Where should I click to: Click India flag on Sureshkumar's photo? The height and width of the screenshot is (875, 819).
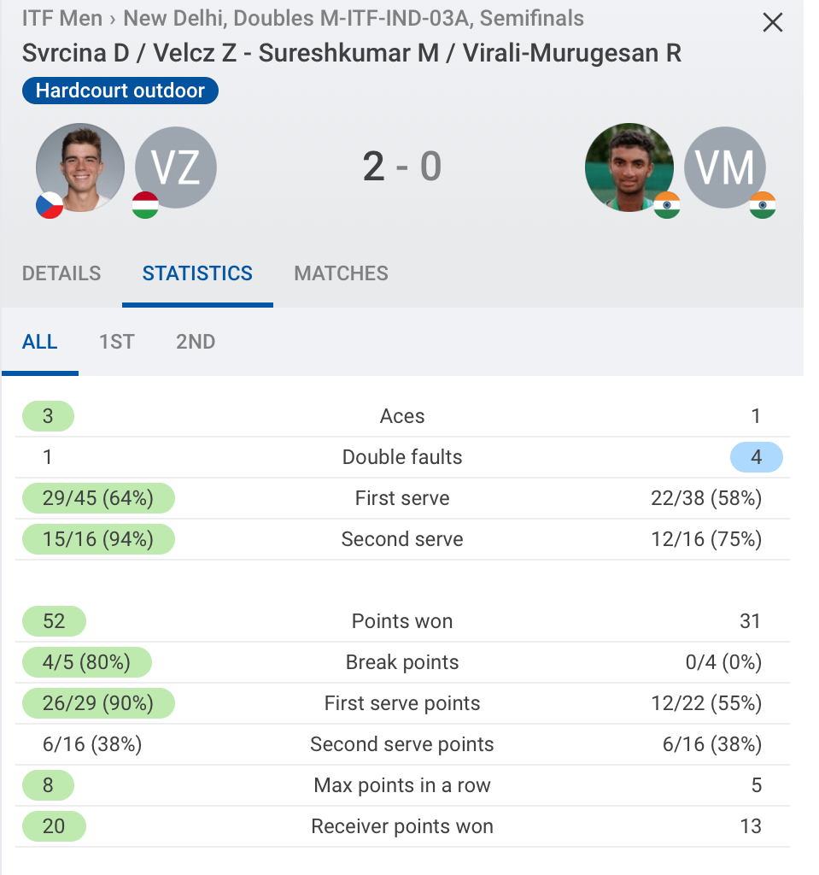667,205
